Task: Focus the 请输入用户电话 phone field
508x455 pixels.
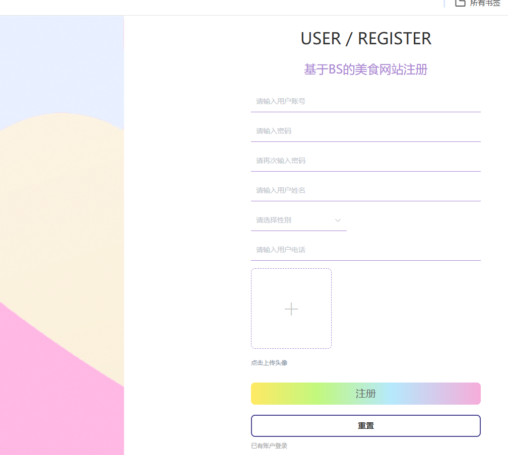Action: pos(365,250)
